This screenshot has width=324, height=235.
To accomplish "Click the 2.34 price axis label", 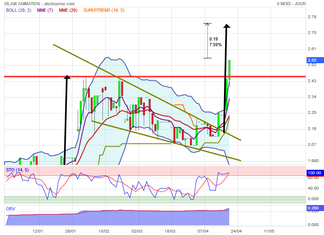I will 312,97.
